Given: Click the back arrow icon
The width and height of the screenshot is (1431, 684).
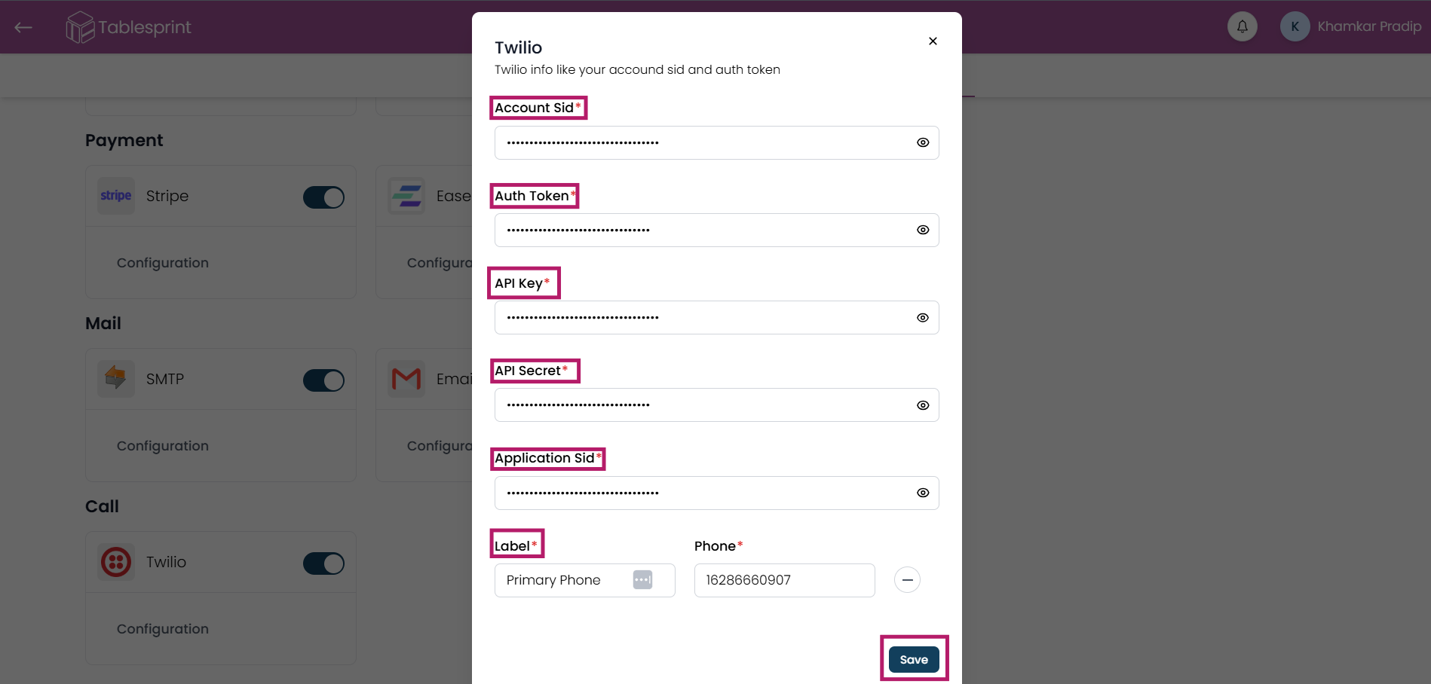Looking at the screenshot, I should pyautogui.click(x=23, y=27).
